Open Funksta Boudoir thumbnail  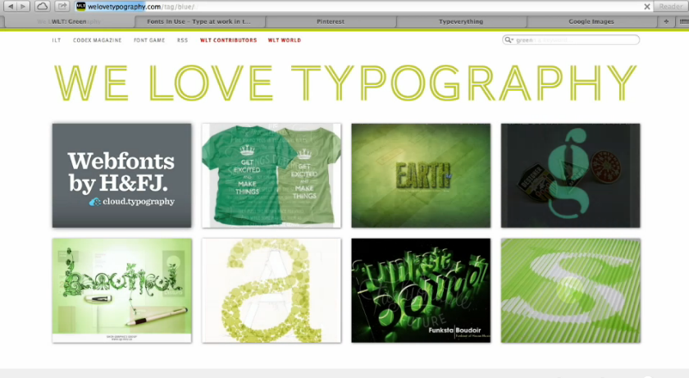tap(421, 290)
